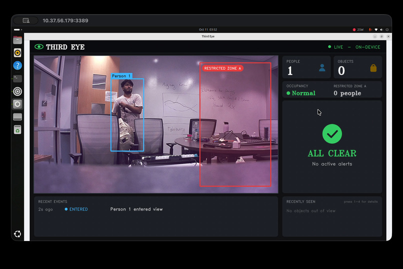Click the RECENTLY SEEN heading
The height and width of the screenshot is (269, 403).
(x=300, y=201)
